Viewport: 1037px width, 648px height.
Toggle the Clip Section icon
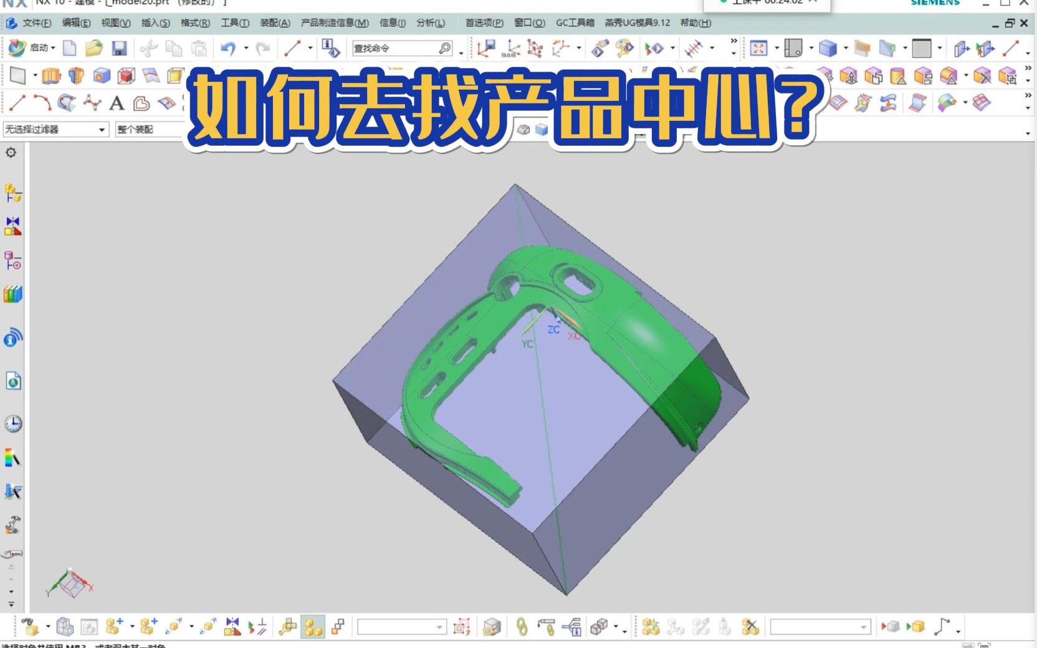point(886,48)
